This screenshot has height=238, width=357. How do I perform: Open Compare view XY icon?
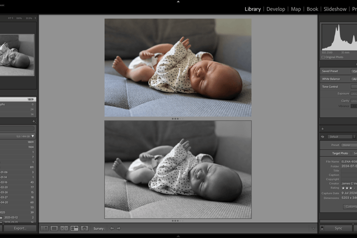point(64,228)
